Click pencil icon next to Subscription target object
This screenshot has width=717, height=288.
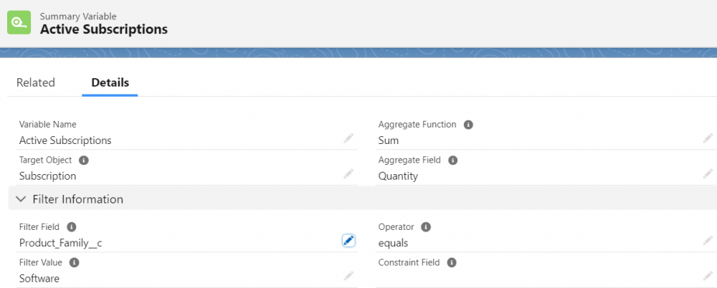(x=348, y=174)
